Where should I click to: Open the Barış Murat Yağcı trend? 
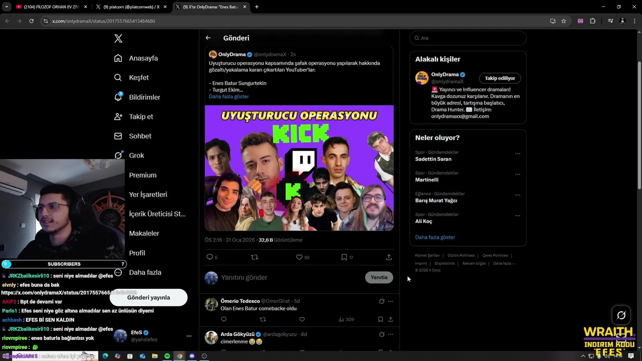436,201
